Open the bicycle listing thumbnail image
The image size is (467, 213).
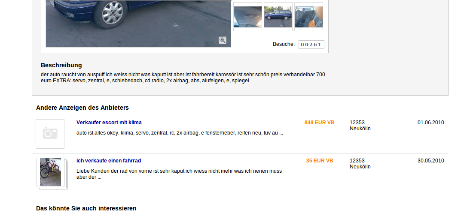coord(51,172)
